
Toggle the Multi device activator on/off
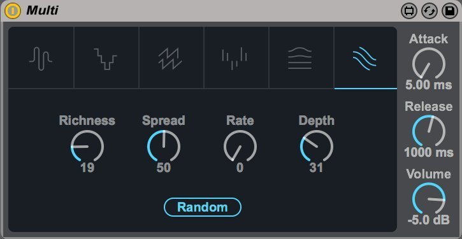(x=13, y=11)
